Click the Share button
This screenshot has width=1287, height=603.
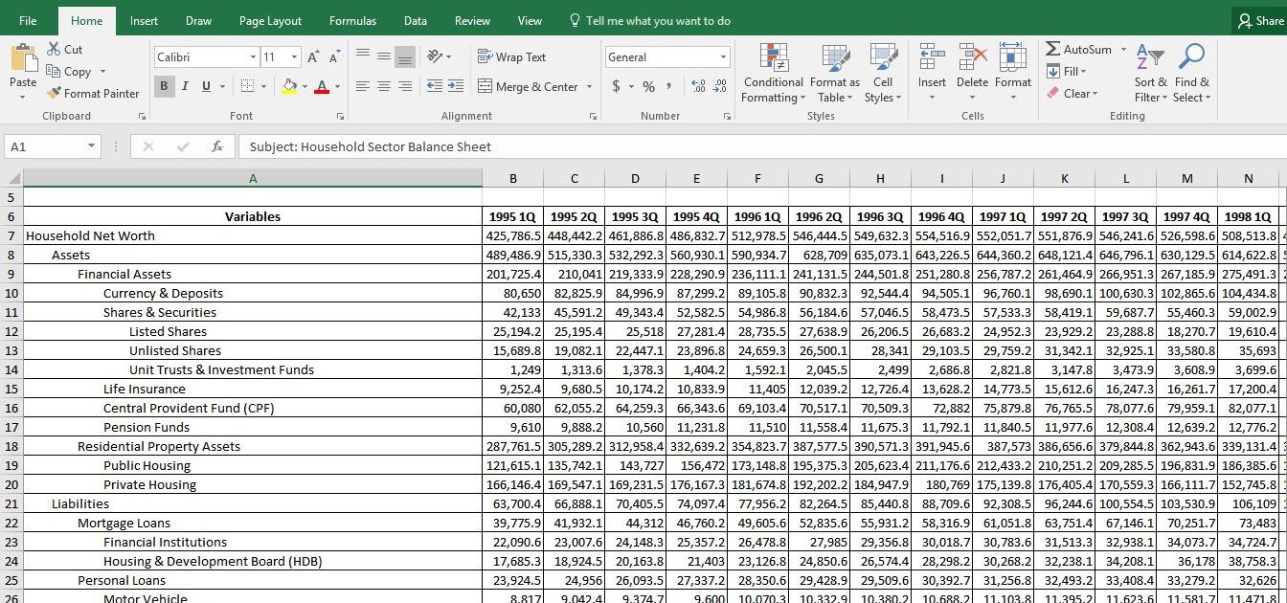coord(1259,21)
